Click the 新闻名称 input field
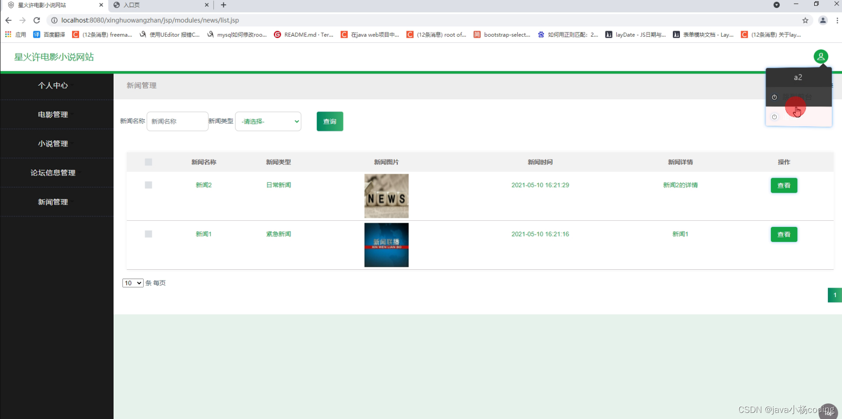Screen dimensions: 842x419 pyautogui.click(x=178, y=121)
